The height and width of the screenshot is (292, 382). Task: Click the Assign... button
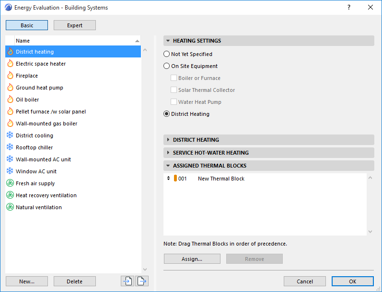pos(192,259)
